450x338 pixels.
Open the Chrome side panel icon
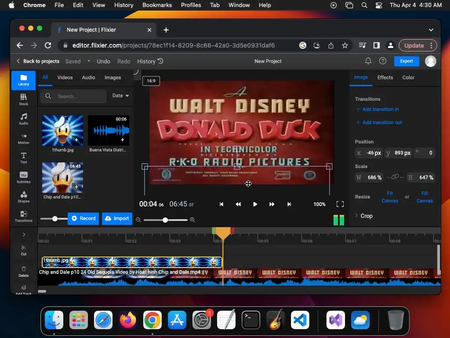[376, 45]
